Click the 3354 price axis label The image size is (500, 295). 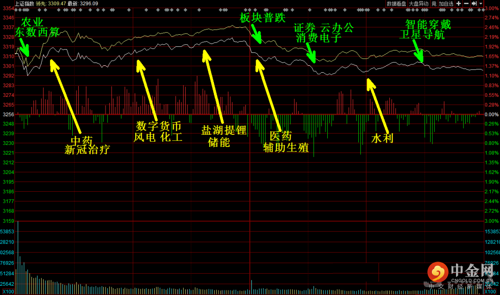[8, 8]
